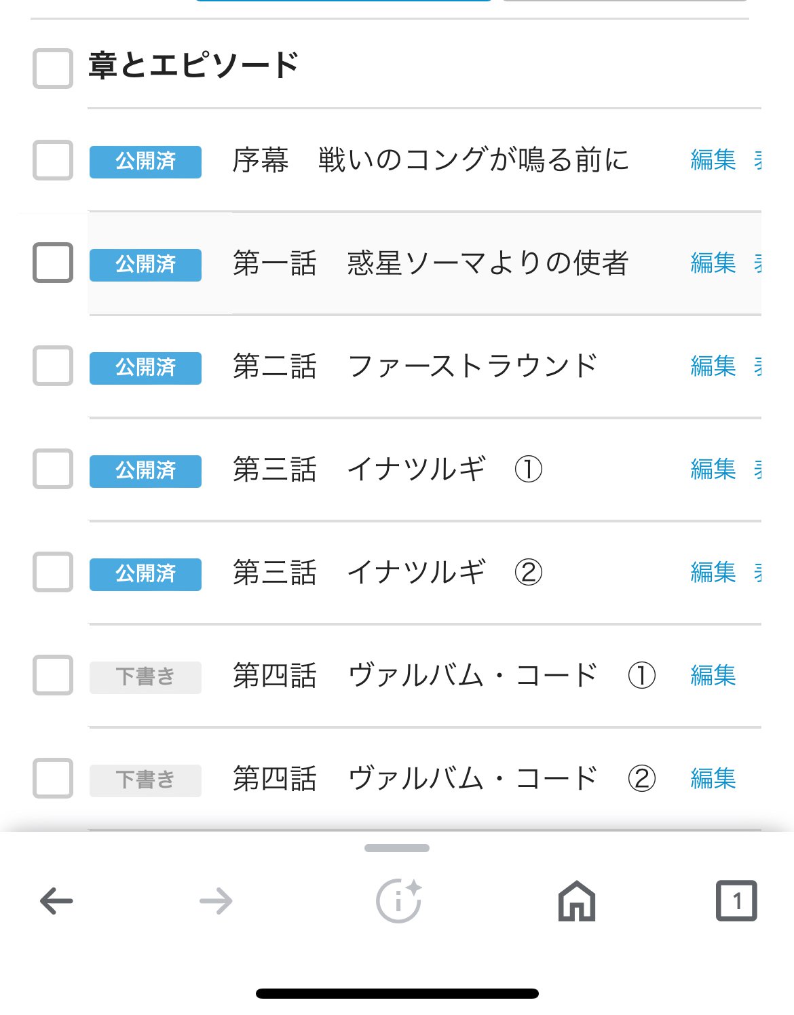Open episode title 第一話 惑星ソーマよりの使者
The width and height of the screenshot is (794, 1015).
430,263
